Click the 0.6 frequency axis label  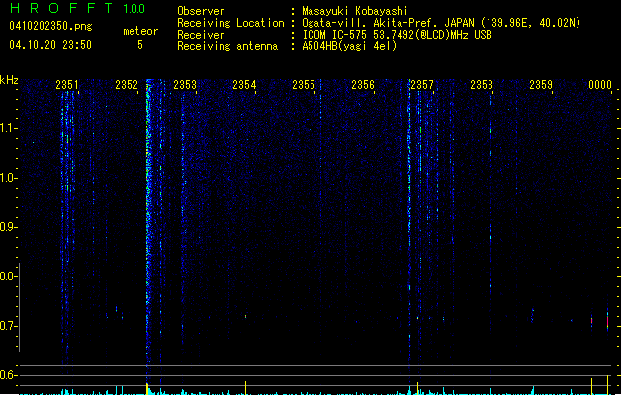(x=8, y=375)
